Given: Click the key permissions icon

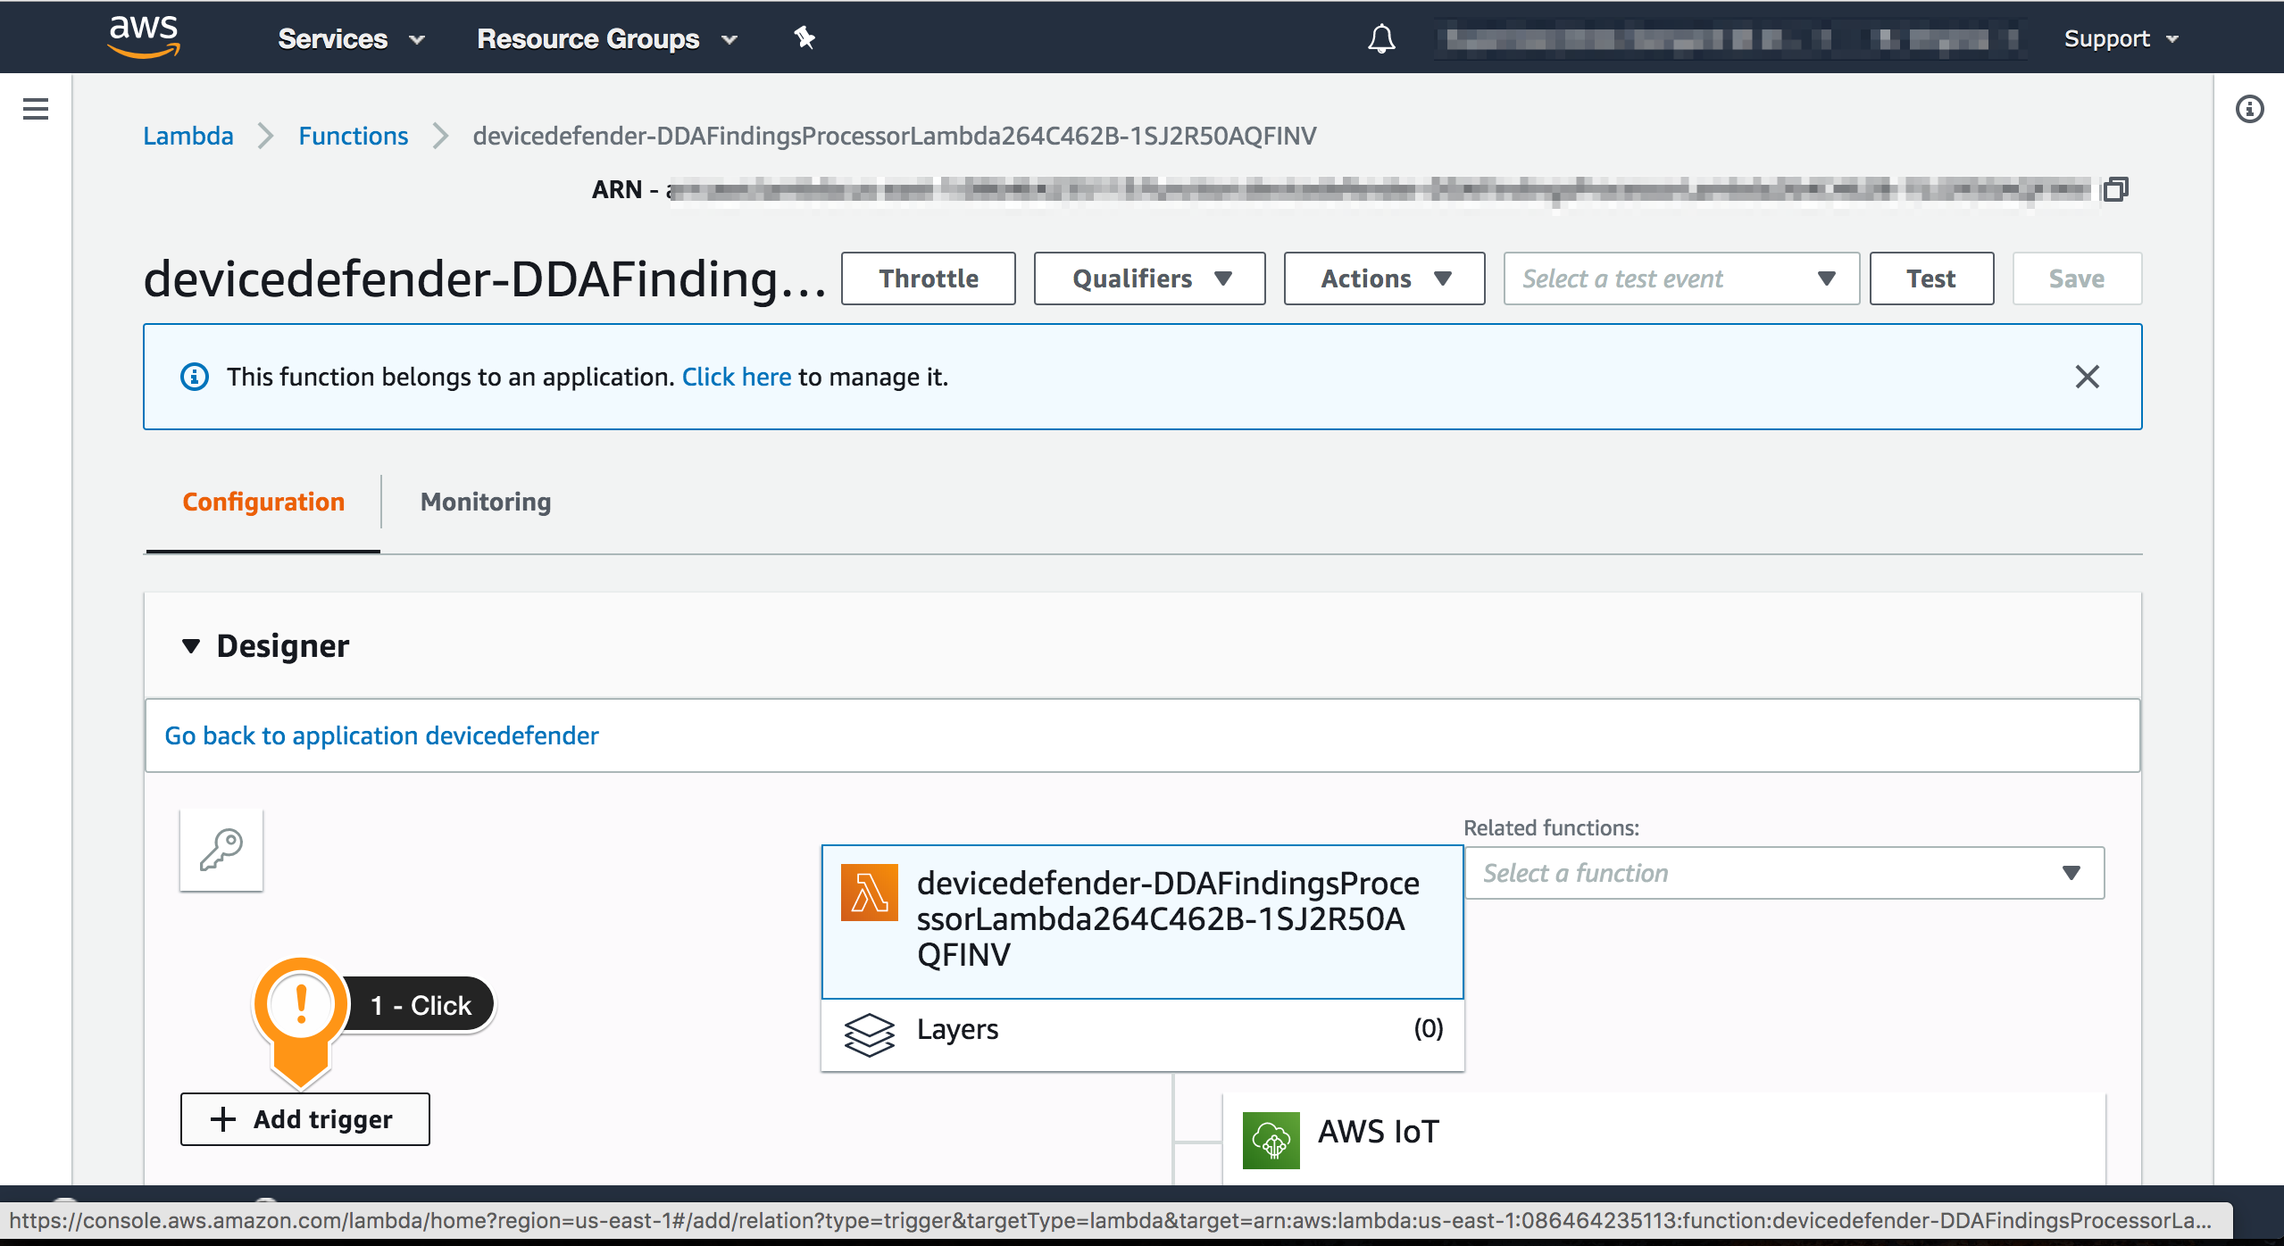Looking at the screenshot, I should pyautogui.click(x=221, y=850).
